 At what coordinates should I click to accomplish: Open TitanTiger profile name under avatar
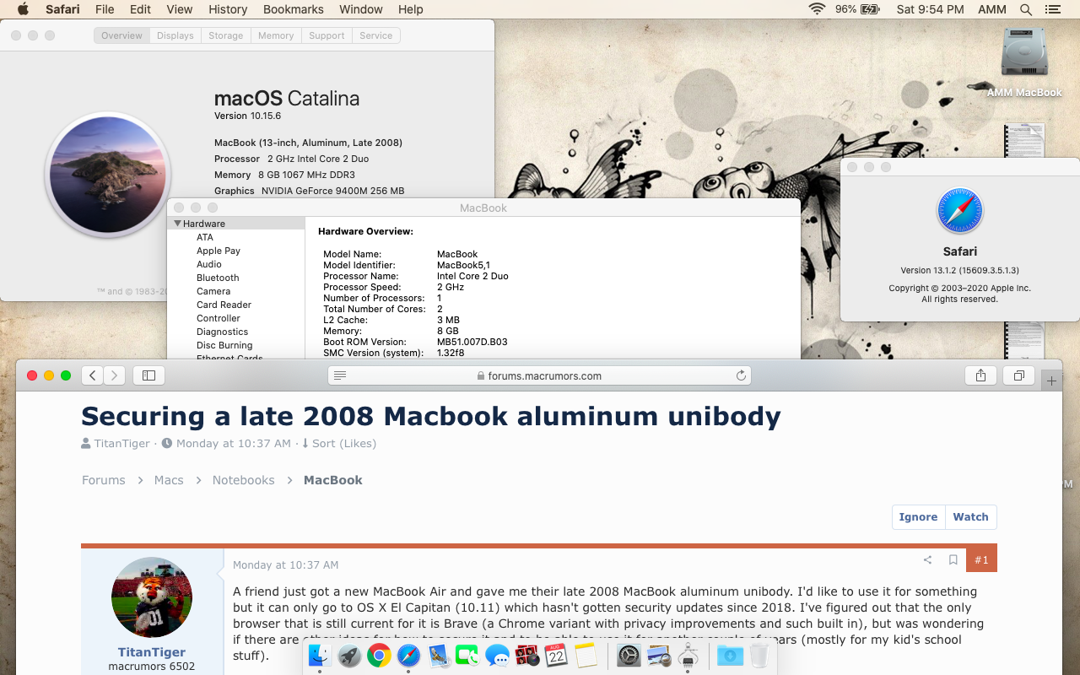tap(152, 652)
